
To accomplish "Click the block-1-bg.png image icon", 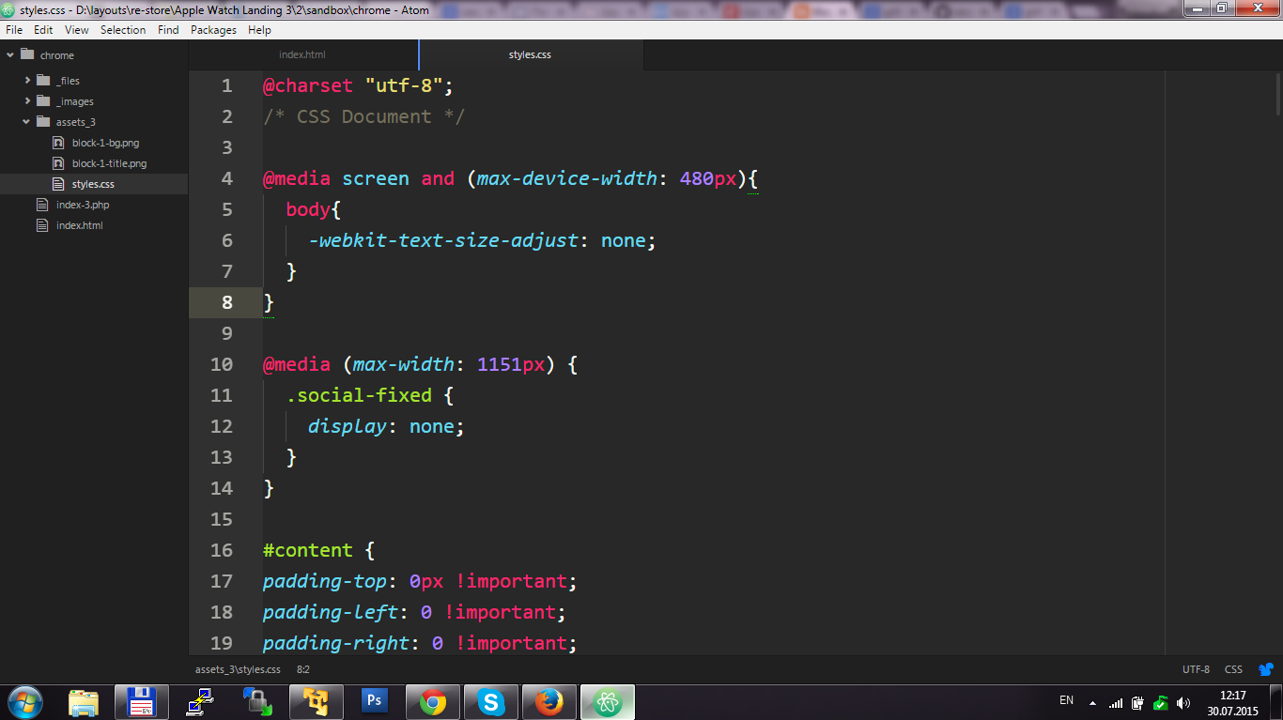I will [59, 142].
